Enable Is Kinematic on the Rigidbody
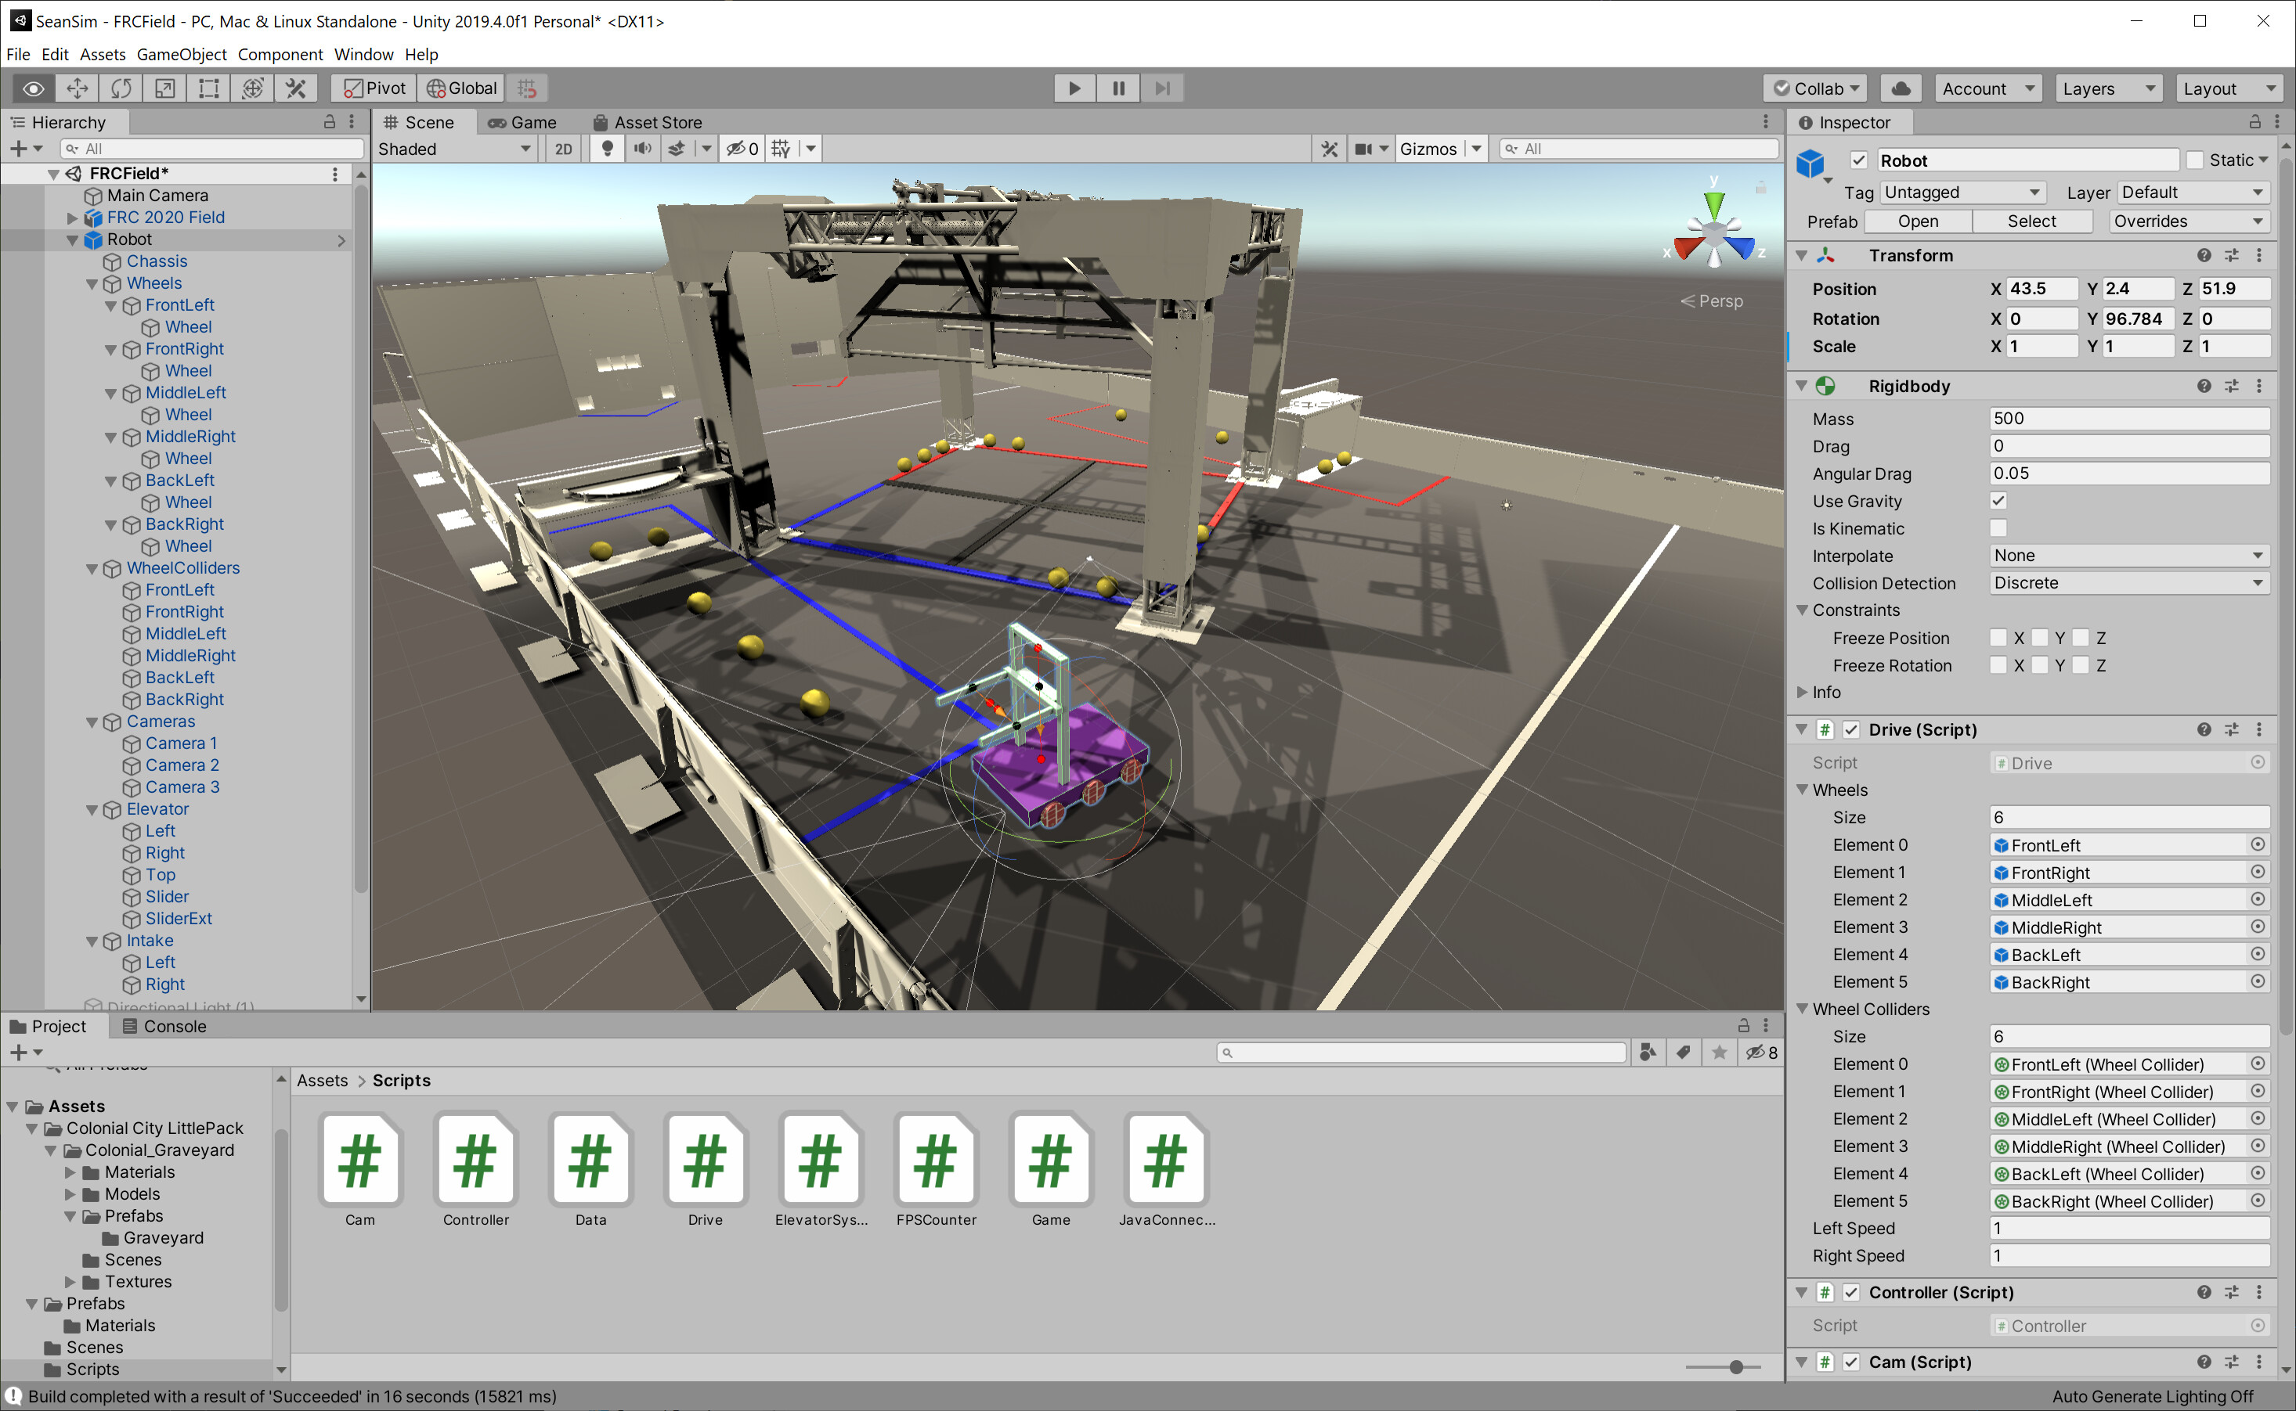 [1998, 527]
